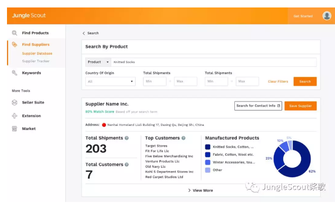Select Supplier Database in sidebar

pos(37,53)
